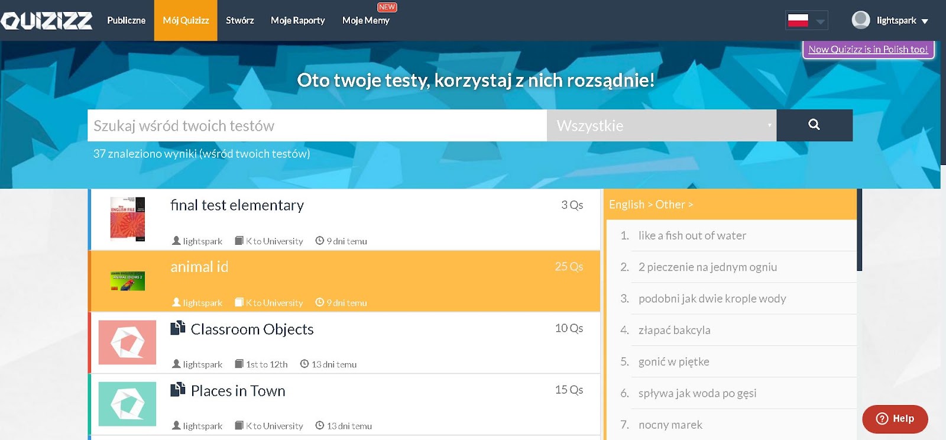Click the clock icon in animal id row
Screen dimensions: 946x440
pos(320,302)
